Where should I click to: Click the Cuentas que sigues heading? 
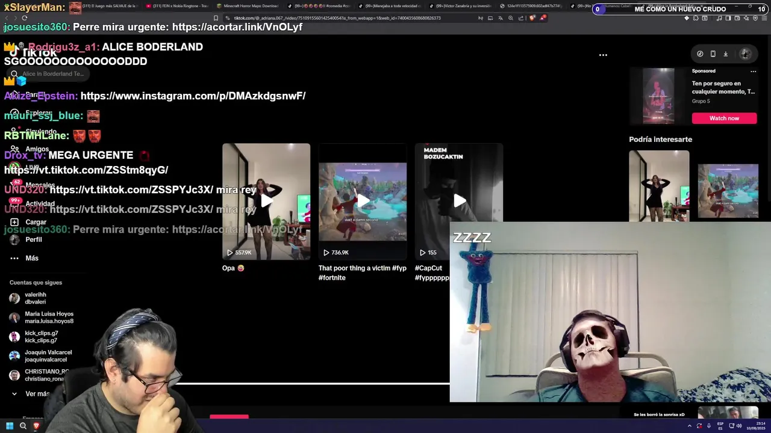click(x=36, y=283)
